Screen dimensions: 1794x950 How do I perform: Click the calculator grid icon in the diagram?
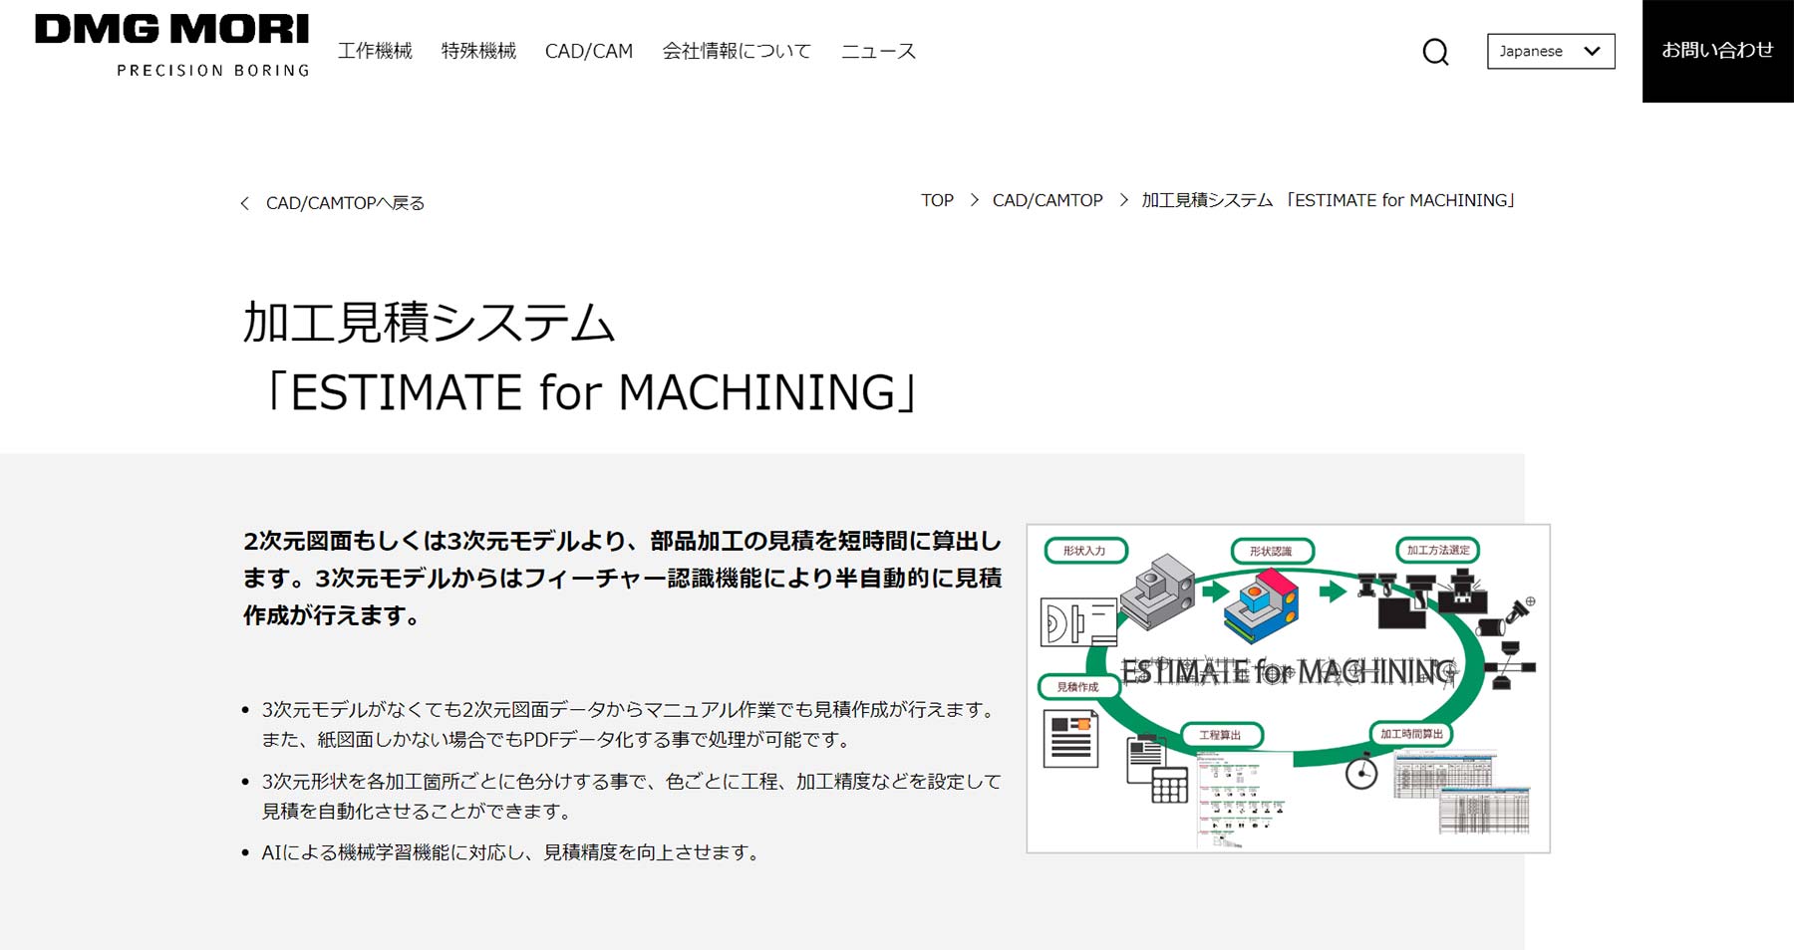point(1169,787)
